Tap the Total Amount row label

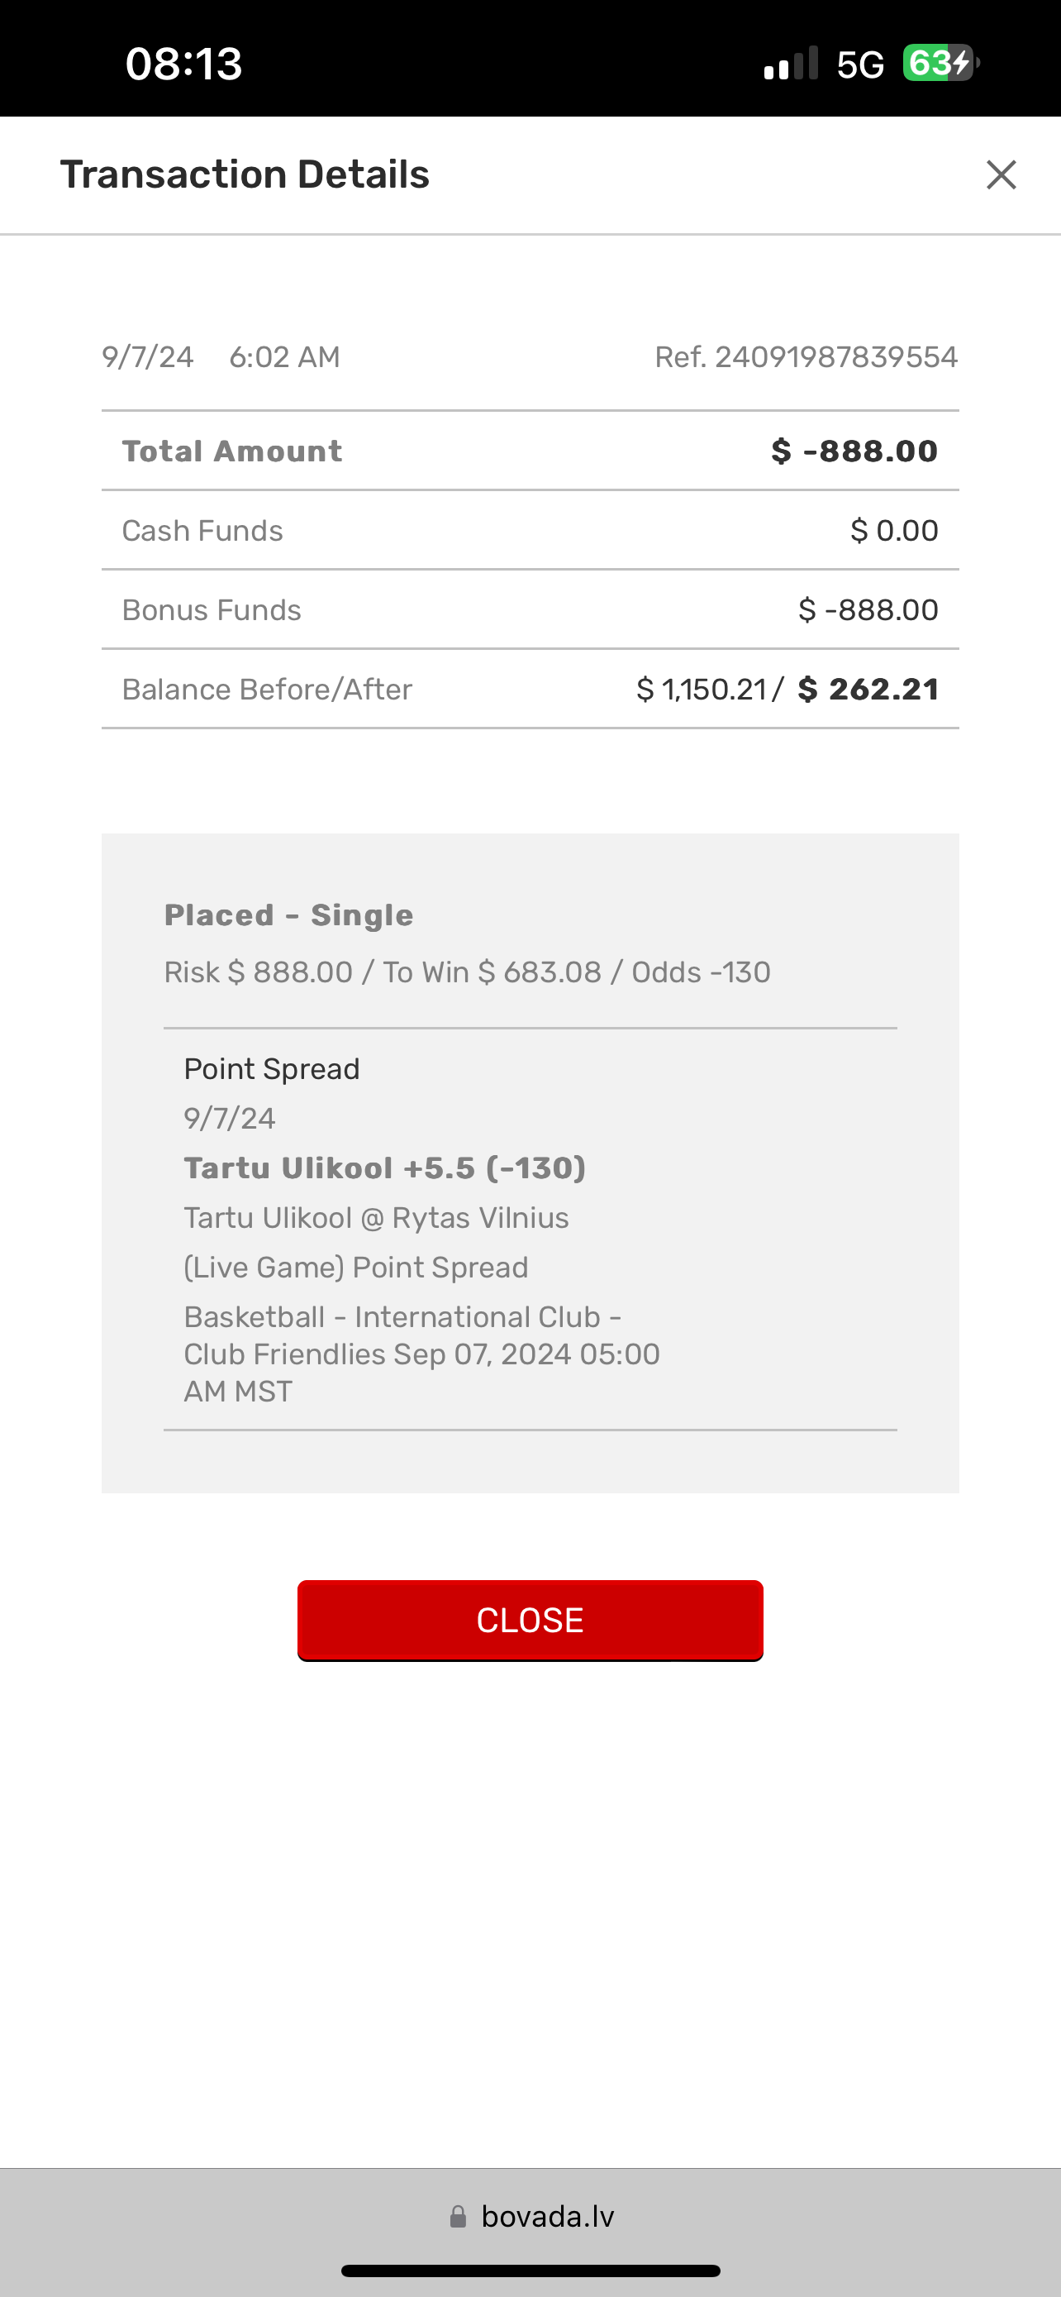coord(231,451)
